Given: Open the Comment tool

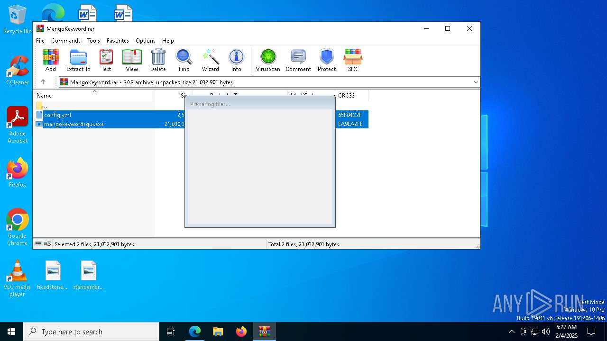Looking at the screenshot, I should (298, 60).
